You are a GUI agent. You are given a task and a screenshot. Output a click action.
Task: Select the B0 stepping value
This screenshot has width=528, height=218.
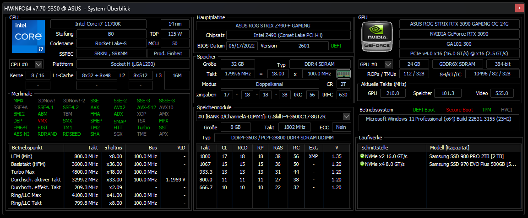pyautogui.click(x=111, y=34)
